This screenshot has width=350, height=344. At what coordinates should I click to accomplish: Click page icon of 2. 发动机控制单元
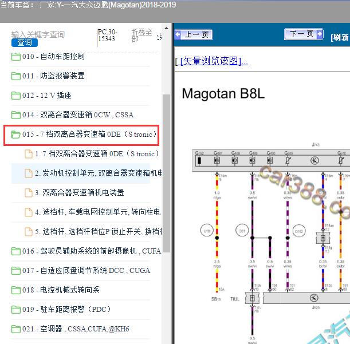coord(29,173)
